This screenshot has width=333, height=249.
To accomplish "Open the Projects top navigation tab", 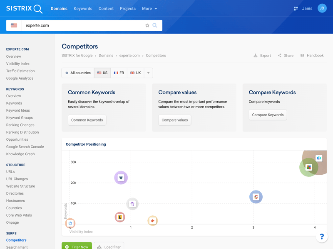I will [127, 8].
